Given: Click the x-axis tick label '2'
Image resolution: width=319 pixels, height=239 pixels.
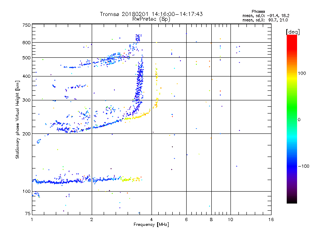Looking at the screenshot, I should click(92, 219).
